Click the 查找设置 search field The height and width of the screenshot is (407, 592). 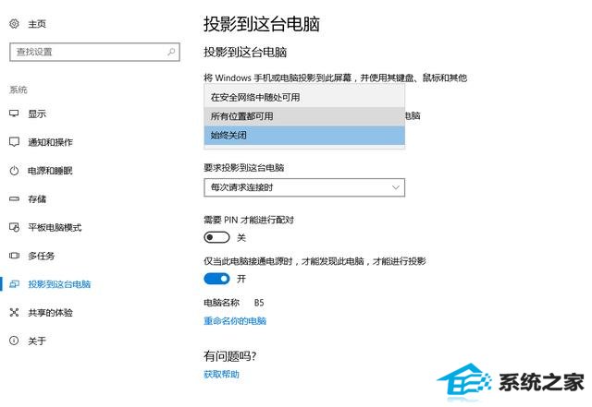94,52
